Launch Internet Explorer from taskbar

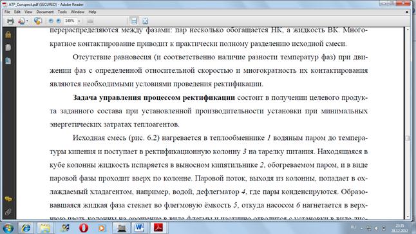pos(26,228)
